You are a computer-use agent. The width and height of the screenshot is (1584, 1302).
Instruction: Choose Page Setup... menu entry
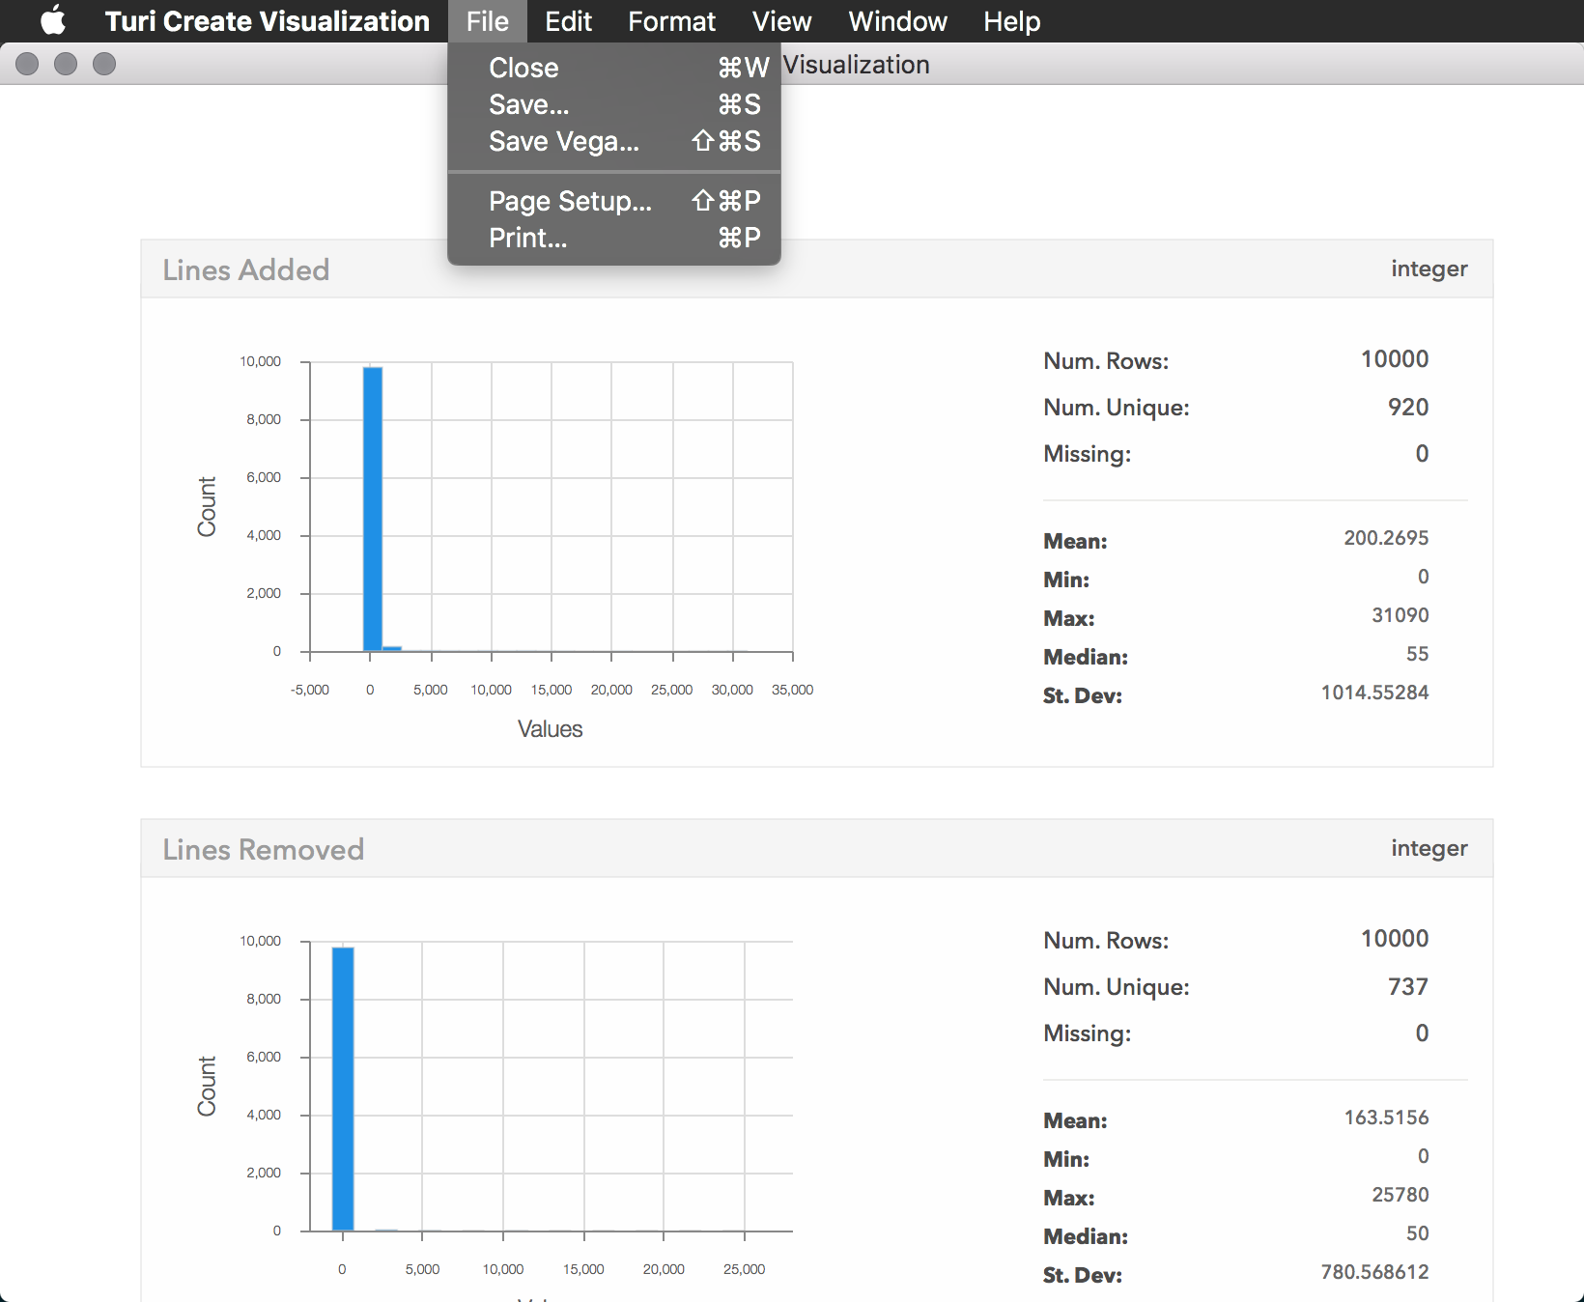pos(614,201)
